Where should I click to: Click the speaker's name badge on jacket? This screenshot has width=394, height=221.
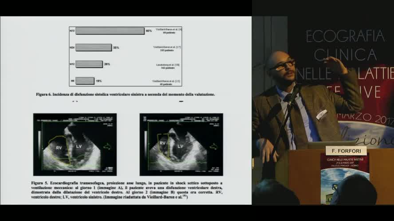pos(321,114)
